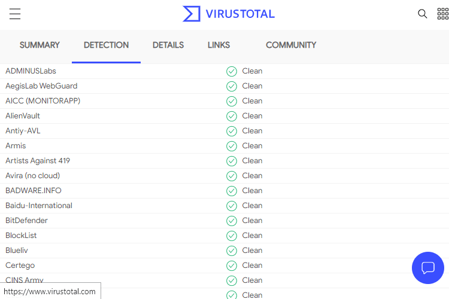449x299 pixels.
Task: Switch to the SUMMARY tab
Action: tap(40, 45)
